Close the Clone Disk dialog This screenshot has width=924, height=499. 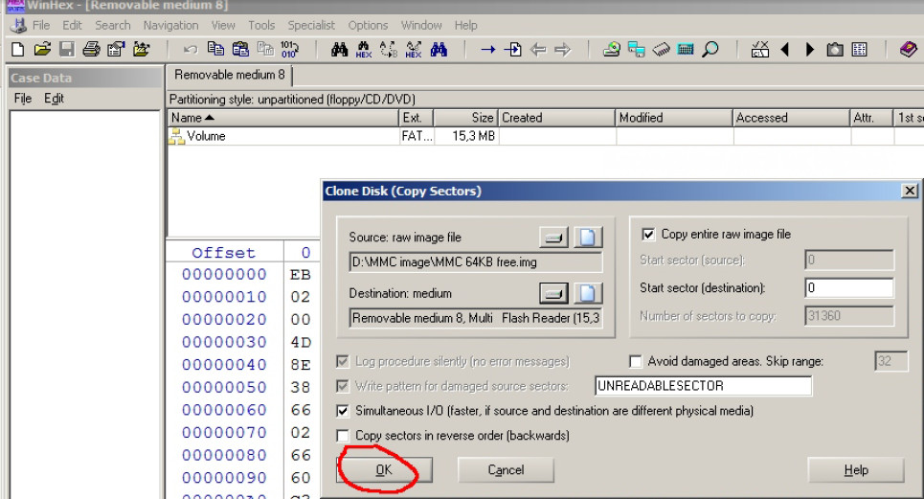910,191
